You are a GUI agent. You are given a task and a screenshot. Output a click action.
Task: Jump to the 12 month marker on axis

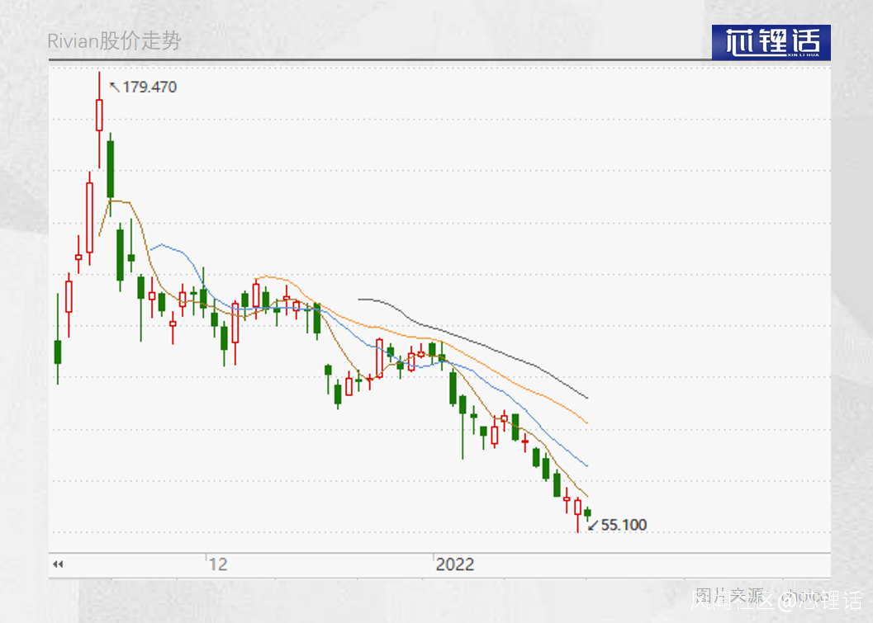coord(218,564)
